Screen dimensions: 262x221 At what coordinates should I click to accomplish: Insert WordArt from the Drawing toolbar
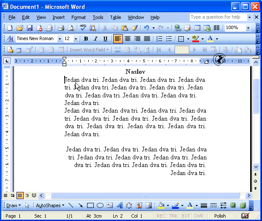pos(120,205)
